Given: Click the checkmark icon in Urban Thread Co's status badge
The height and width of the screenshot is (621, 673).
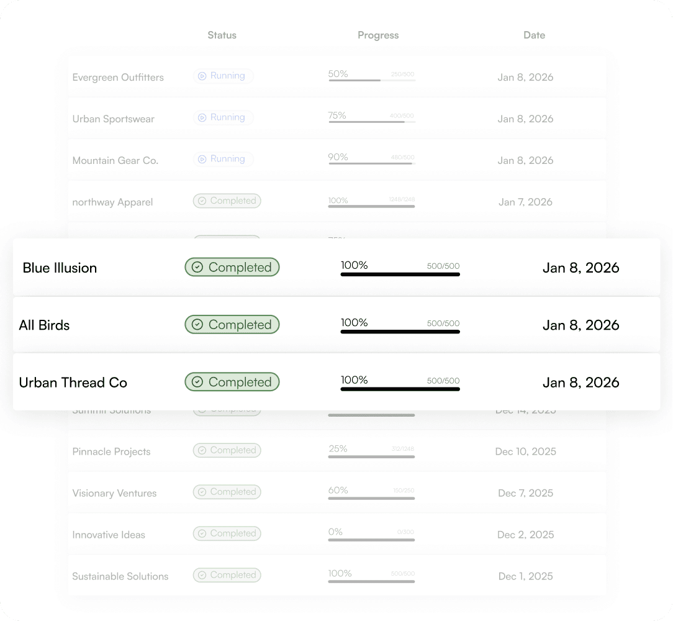Looking at the screenshot, I should [x=197, y=382].
